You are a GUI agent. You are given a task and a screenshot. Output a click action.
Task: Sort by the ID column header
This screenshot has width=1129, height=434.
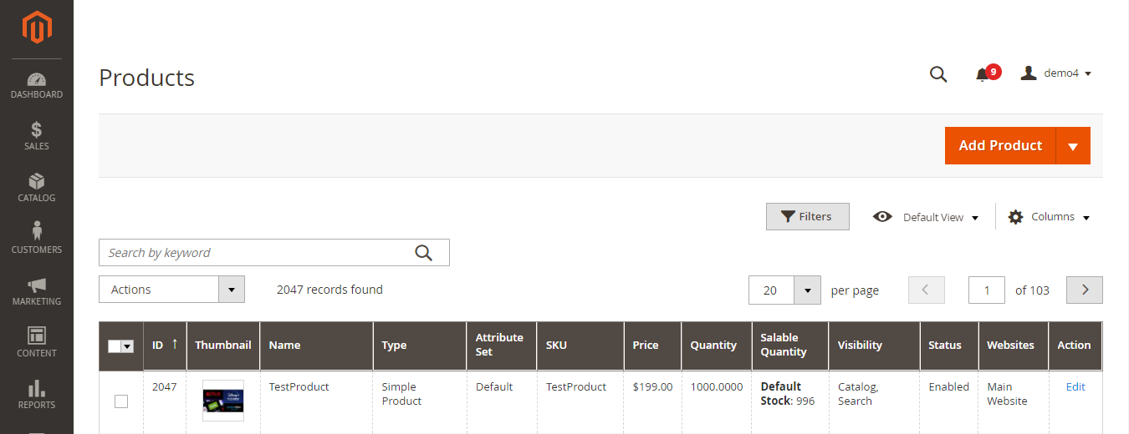165,345
